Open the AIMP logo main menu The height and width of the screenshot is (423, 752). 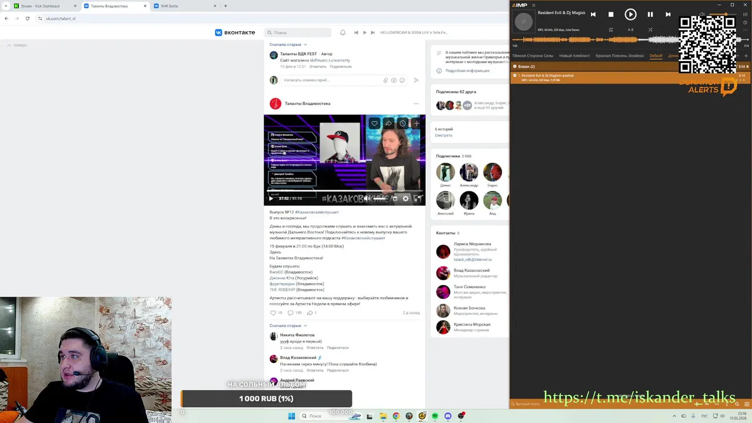(521, 5)
